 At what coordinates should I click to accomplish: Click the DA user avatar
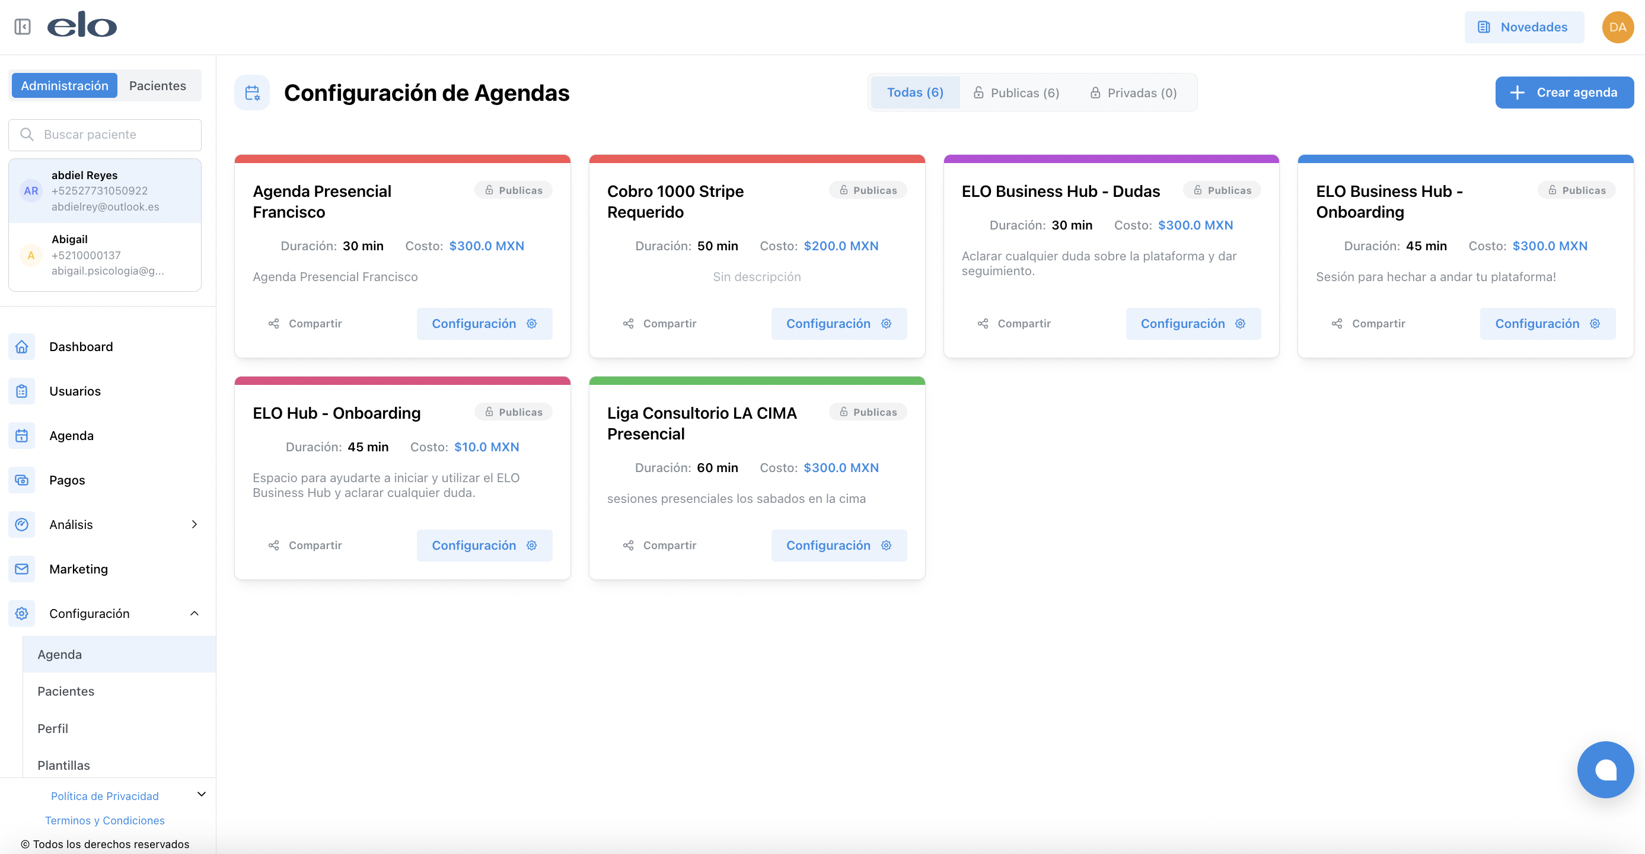(1617, 27)
